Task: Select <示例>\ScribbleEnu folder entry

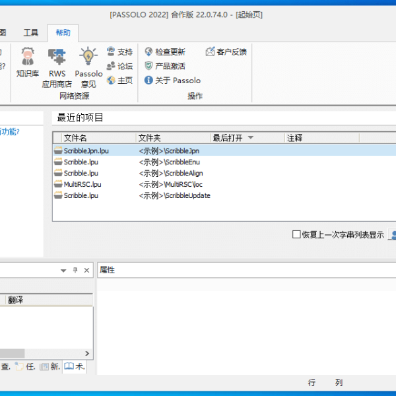Action: click(169, 162)
